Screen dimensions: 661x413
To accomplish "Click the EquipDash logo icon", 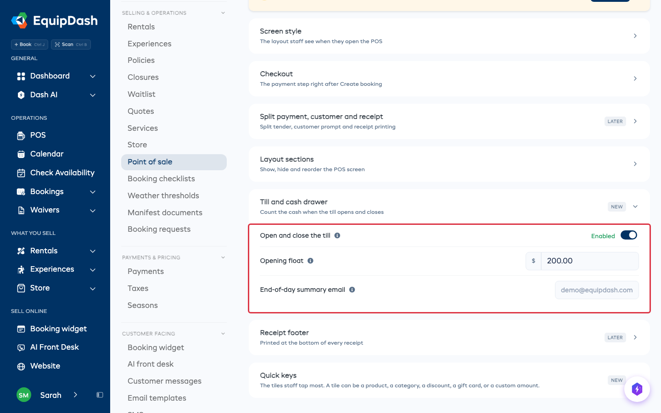I will (x=19, y=21).
